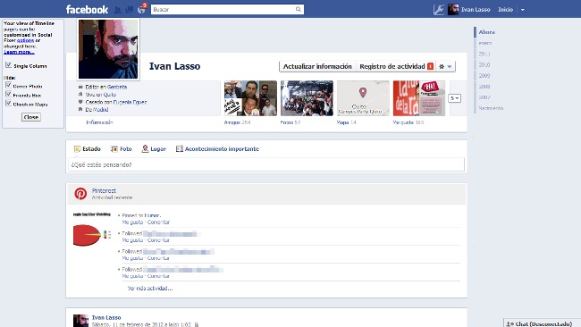The height and width of the screenshot is (327, 581).
Task: Click the Pinterest pie chart thumbnail
Action: [92, 231]
